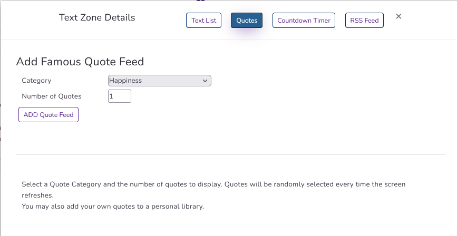Click the Add Famous Quote Feed heading
Image resolution: width=457 pixels, height=236 pixels.
pos(80,62)
